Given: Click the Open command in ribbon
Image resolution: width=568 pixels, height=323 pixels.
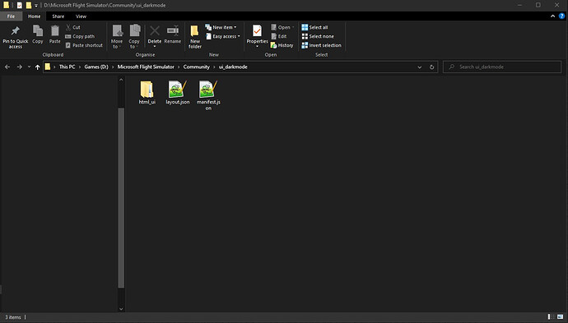Looking at the screenshot, I should [282, 27].
